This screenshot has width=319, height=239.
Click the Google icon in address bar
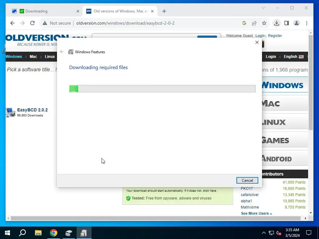point(244,23)
